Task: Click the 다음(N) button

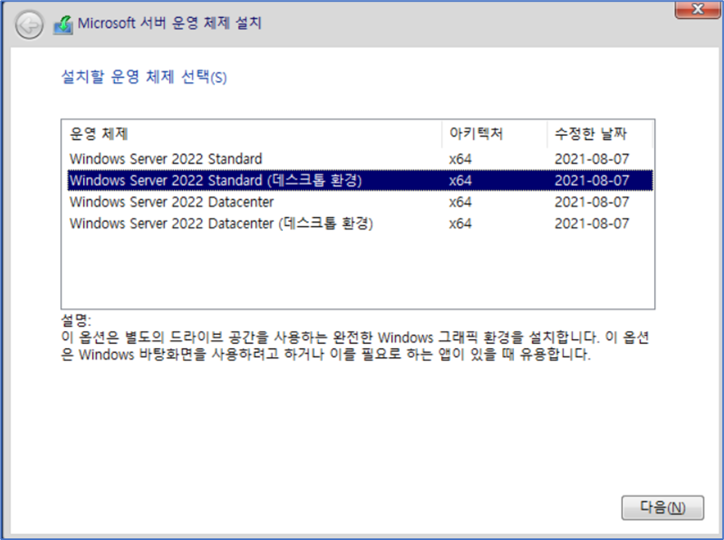Action: (x=663, y=507)
